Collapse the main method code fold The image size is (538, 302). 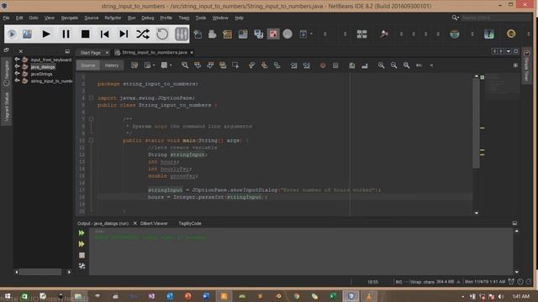tap(91, 140)
